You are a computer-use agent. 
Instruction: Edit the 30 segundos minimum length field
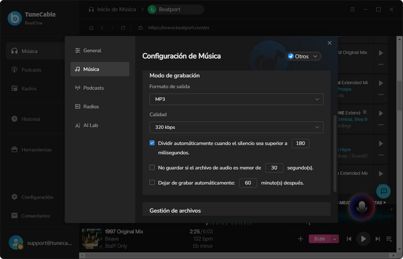pos(274,168)
